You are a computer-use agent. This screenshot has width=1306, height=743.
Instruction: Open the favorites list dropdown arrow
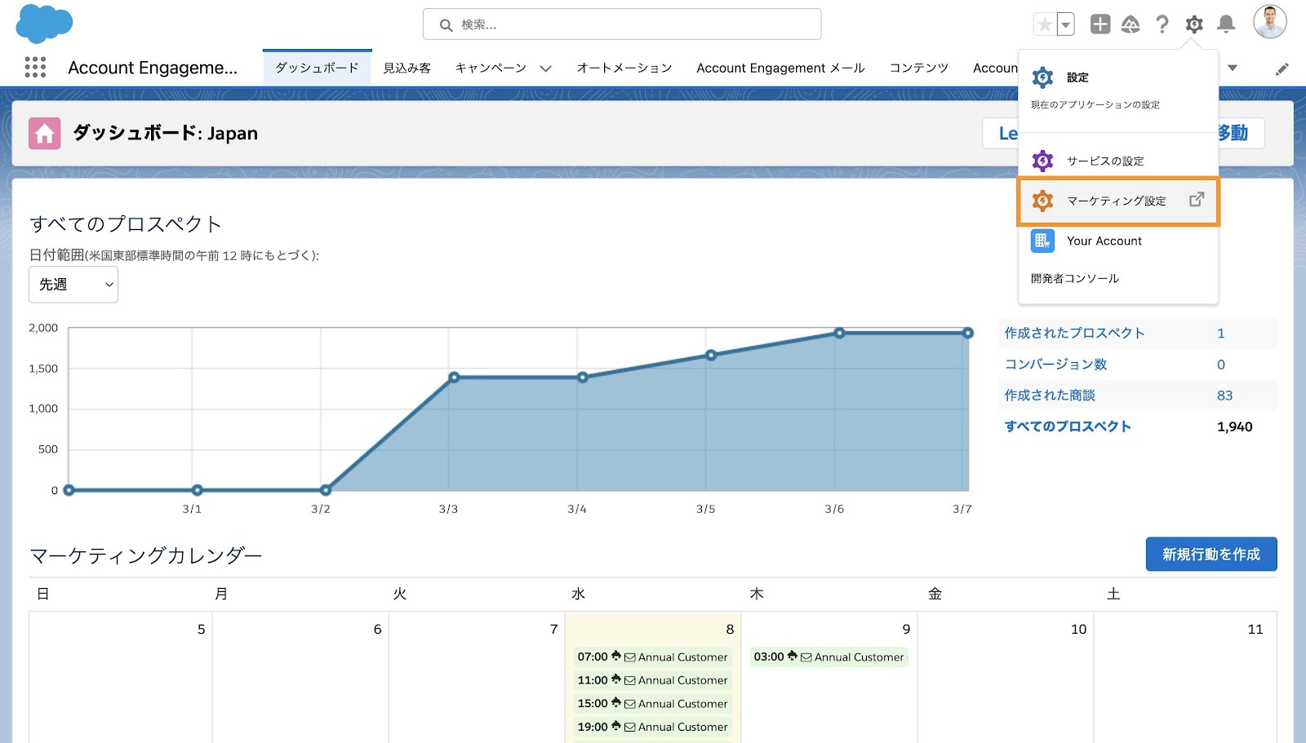pyautogui.click(x=1065, y=24)
